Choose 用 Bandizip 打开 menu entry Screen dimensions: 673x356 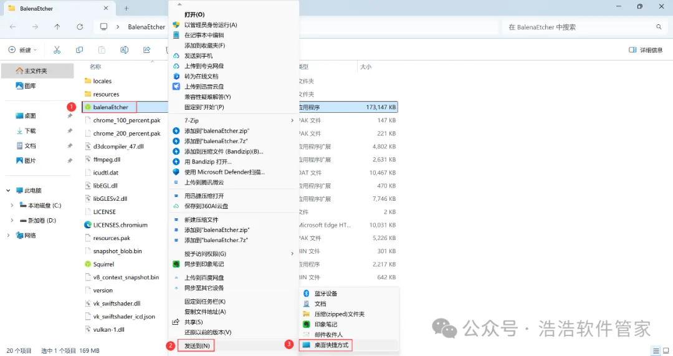[208, 162]
